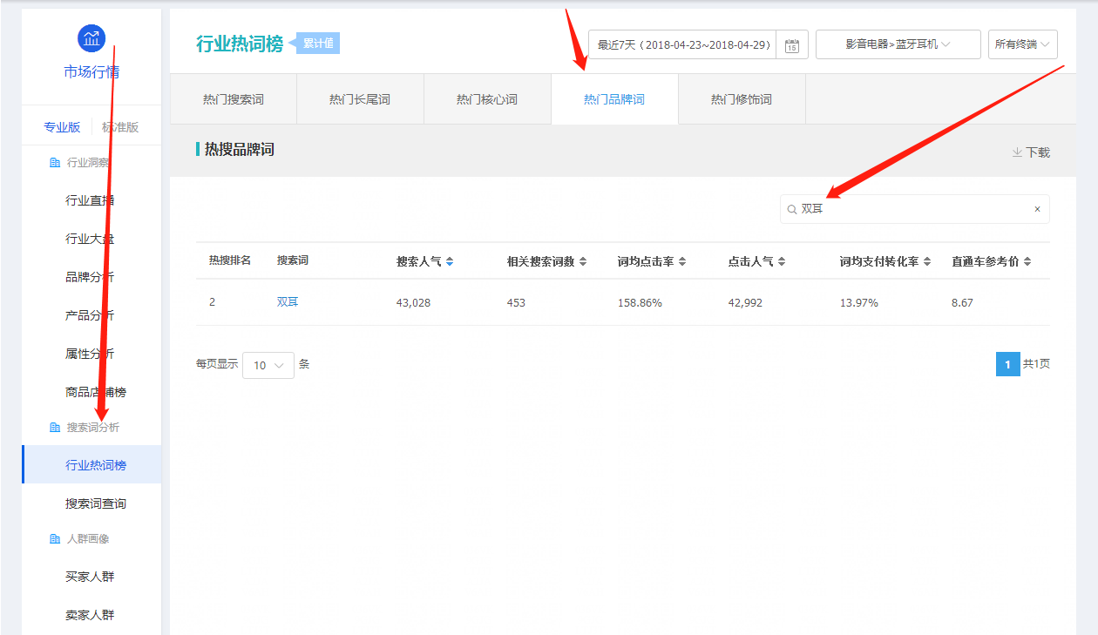1098x635 pixels.
Task: Open the per-page count dropdown showing 10
Action: point(268,365)
